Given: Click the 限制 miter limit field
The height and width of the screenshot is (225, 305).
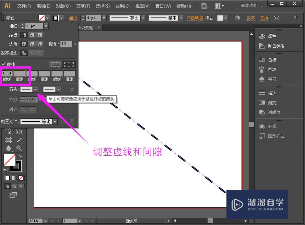Looking at the screenshot, I should pos(66,44).
